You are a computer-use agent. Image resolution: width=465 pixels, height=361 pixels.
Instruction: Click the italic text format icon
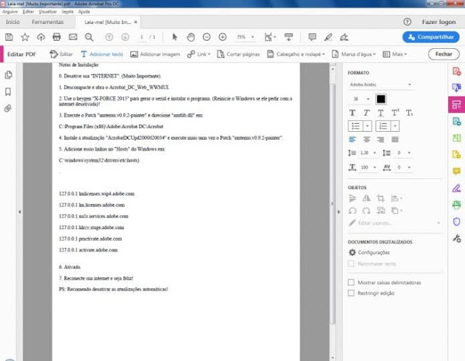(x=367, y=113)
